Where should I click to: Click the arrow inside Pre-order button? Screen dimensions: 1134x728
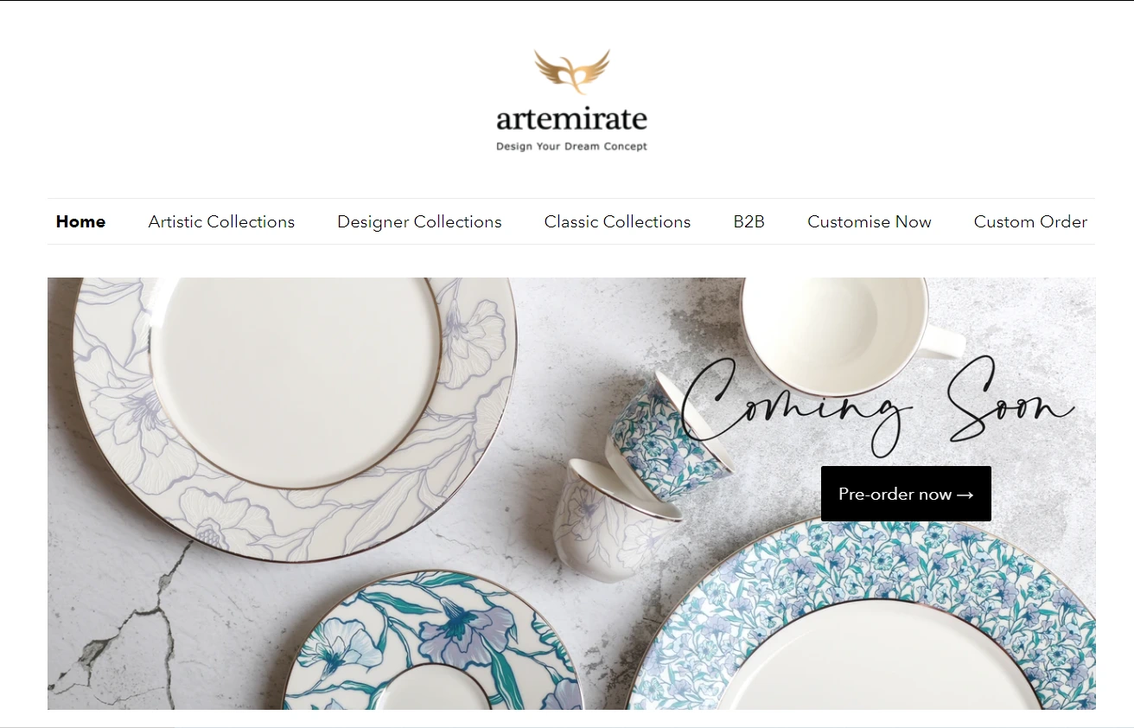pos(965,495)
